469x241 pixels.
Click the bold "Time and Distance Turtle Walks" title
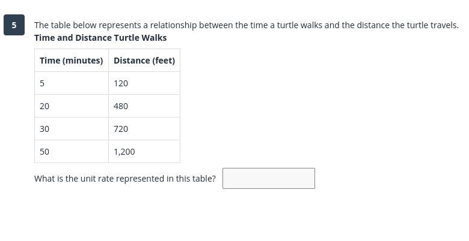100,38
